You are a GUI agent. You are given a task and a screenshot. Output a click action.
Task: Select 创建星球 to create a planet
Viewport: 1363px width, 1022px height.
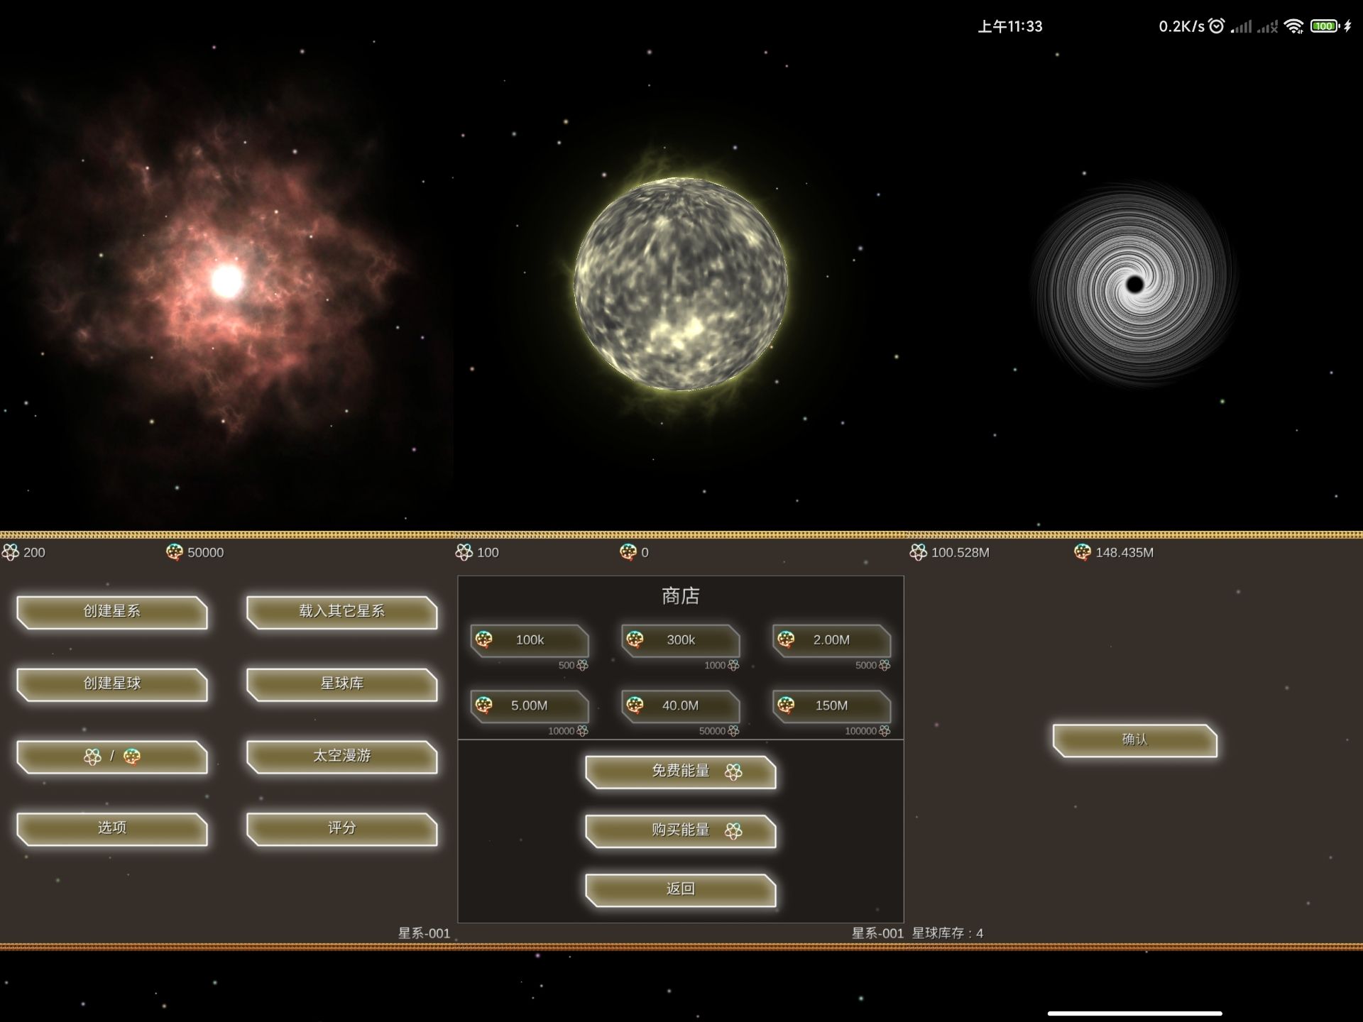112,684
